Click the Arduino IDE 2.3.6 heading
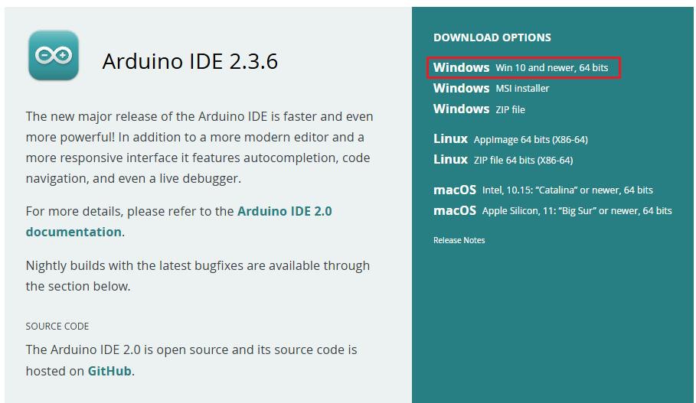The height and width of the screenshot is (403, 696). tap(190, 61)
